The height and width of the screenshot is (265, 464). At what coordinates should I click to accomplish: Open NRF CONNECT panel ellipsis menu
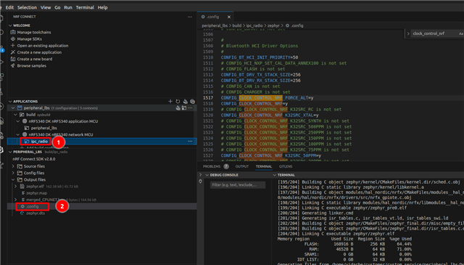[190, 17]
